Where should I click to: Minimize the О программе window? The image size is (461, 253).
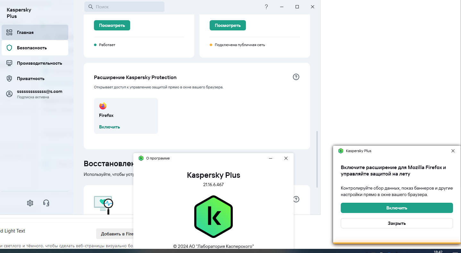[271, 158]
